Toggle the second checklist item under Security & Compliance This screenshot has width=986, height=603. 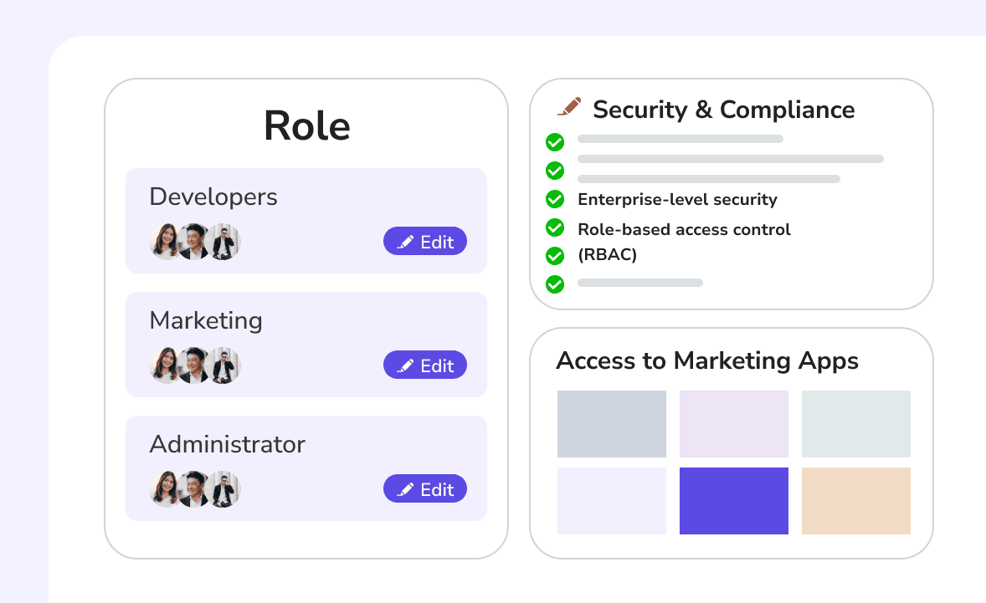tap(554, 171)
